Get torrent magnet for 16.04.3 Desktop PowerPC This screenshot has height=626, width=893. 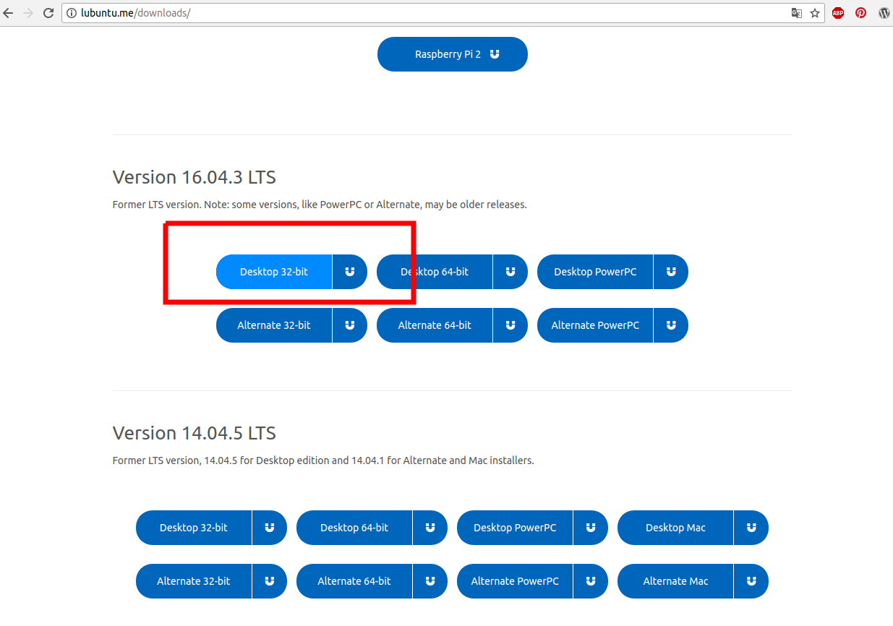[671, 272]
